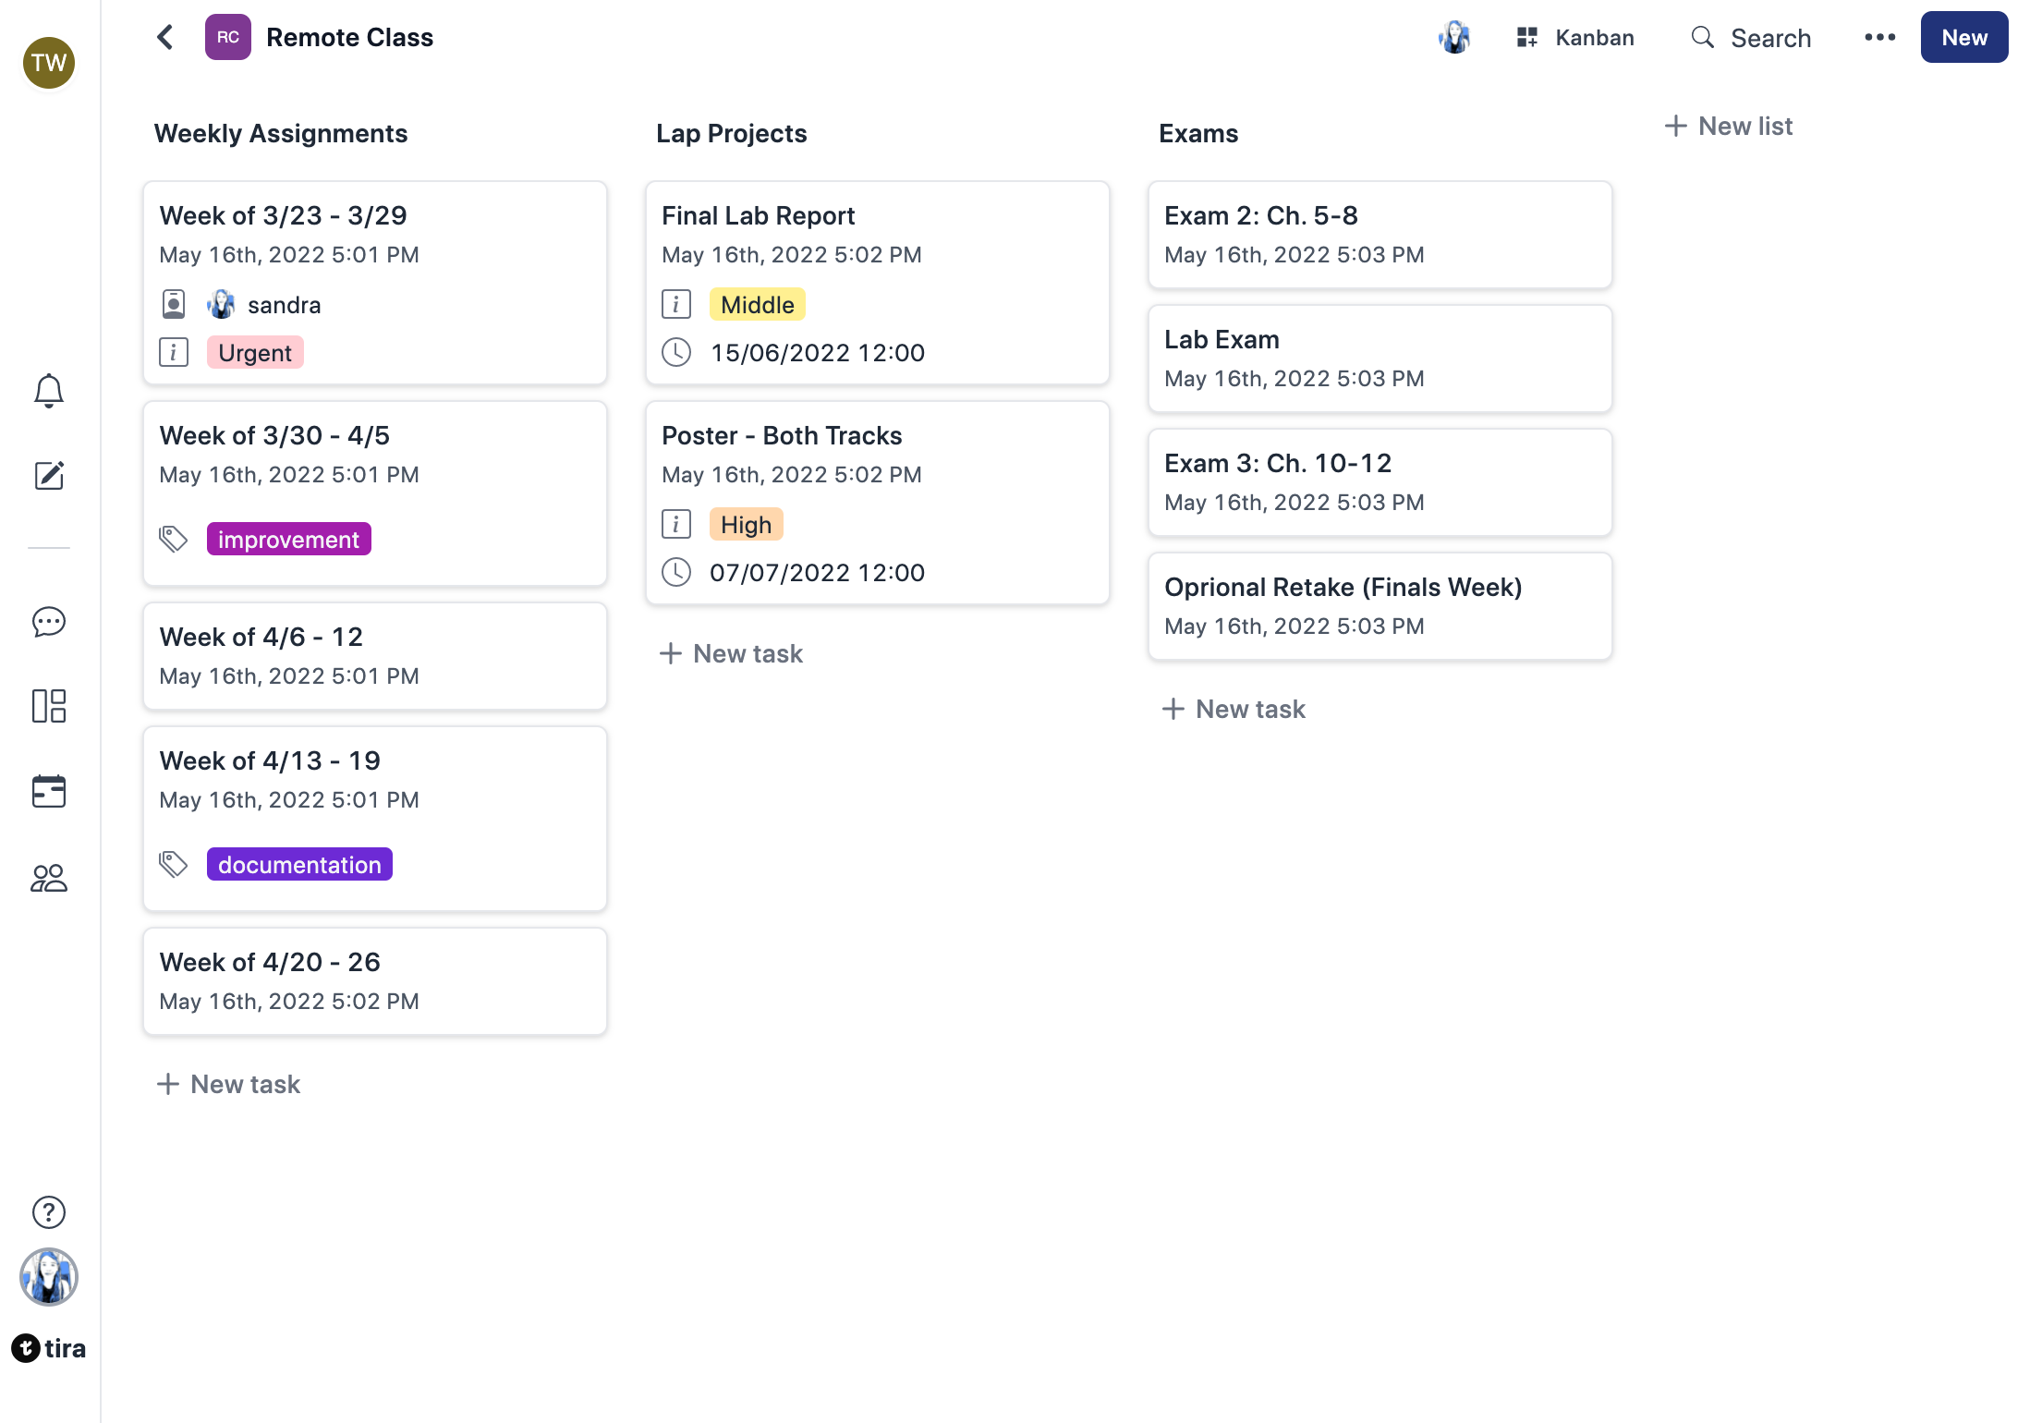Go back using the left chevron arrow
This screenshot has height=1423, width=2042.
pyautogui.click(x=165, y=37)
